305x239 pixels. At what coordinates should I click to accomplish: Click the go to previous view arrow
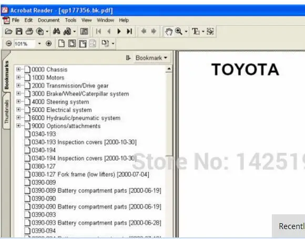[144, 31]
